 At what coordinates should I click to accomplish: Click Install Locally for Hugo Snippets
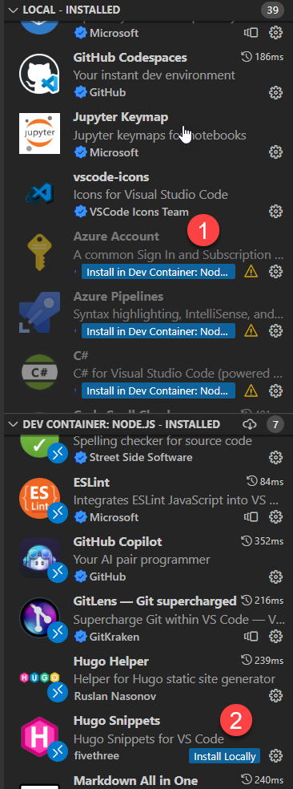click(225, 756)
